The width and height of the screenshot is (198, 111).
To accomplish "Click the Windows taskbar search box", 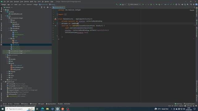I will 20,109.
